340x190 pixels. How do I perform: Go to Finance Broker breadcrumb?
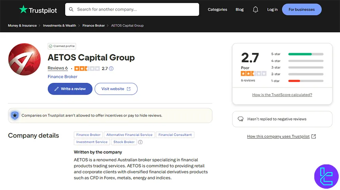coord(93,26)
